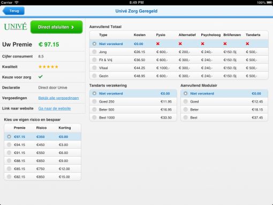Screen dimensions: 273x205
Task: Go back with the Terug button
Action: click(x=13, y=11)
